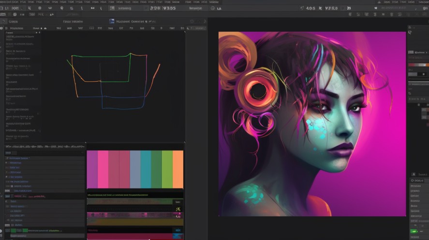Click the speech-bubble icon atop the right panel
429x240 pixels.
click(410, 32)
